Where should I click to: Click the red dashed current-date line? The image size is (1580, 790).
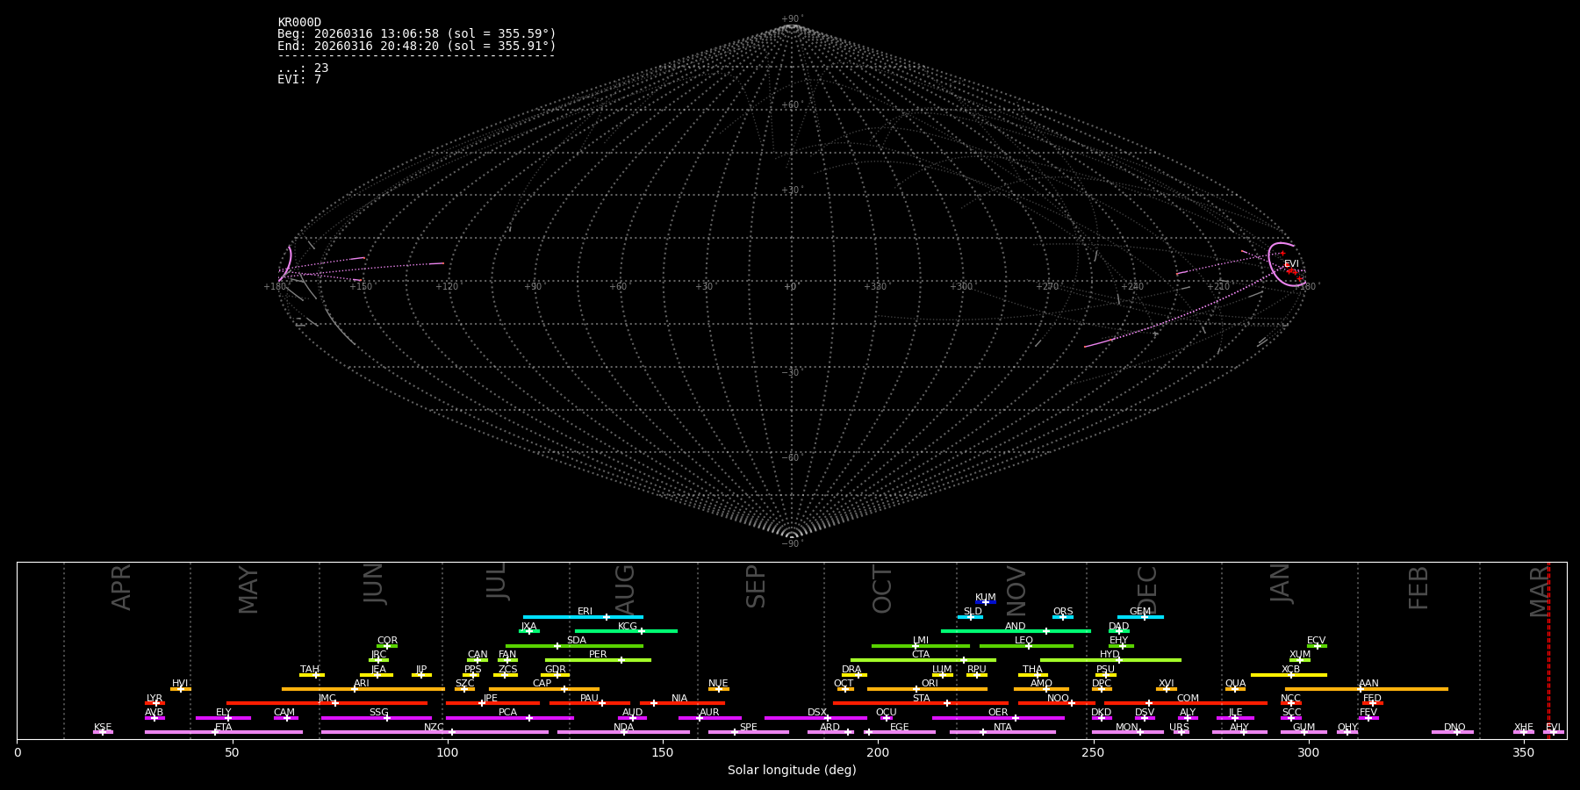click(1548, 650)
